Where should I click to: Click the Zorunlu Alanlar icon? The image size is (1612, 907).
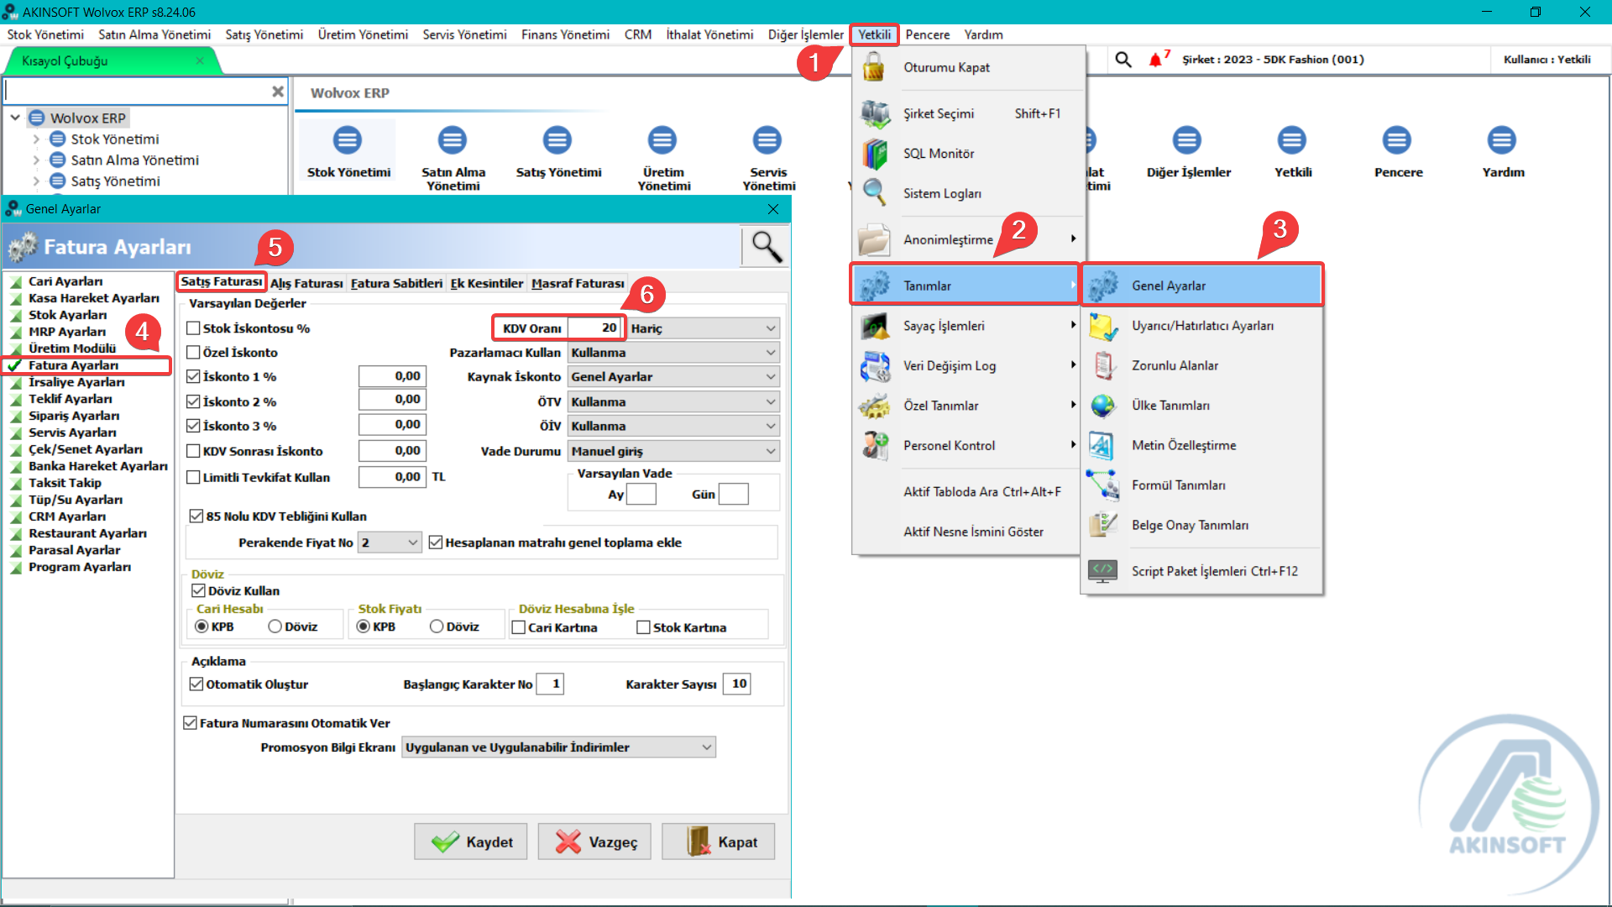[x=1102, y=365]
